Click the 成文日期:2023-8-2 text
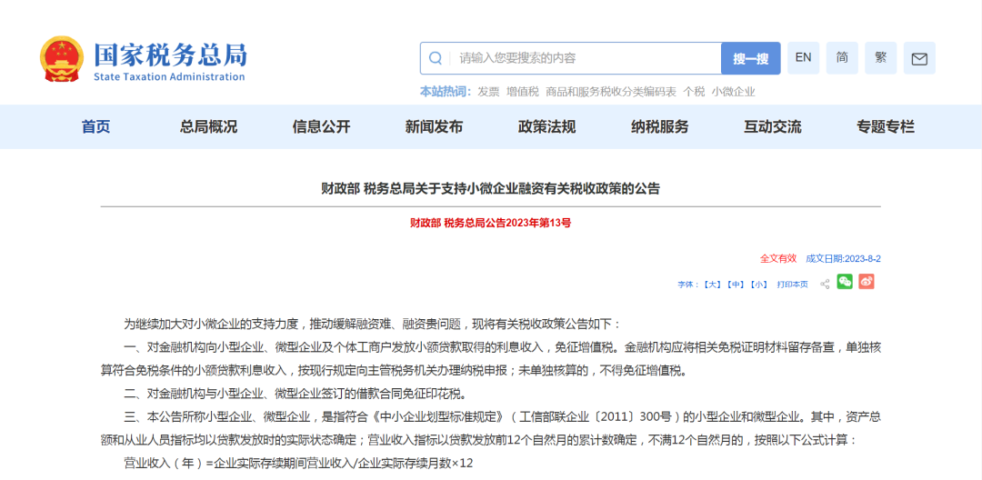This screenshot has height=480, width=982. 843,258
